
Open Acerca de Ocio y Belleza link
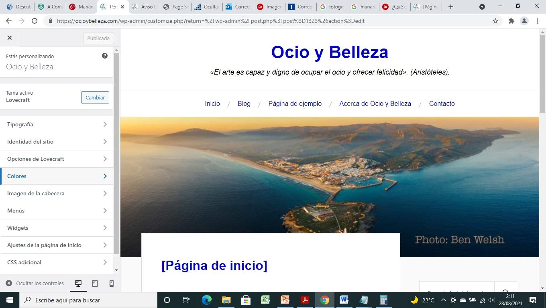[375, 103]
